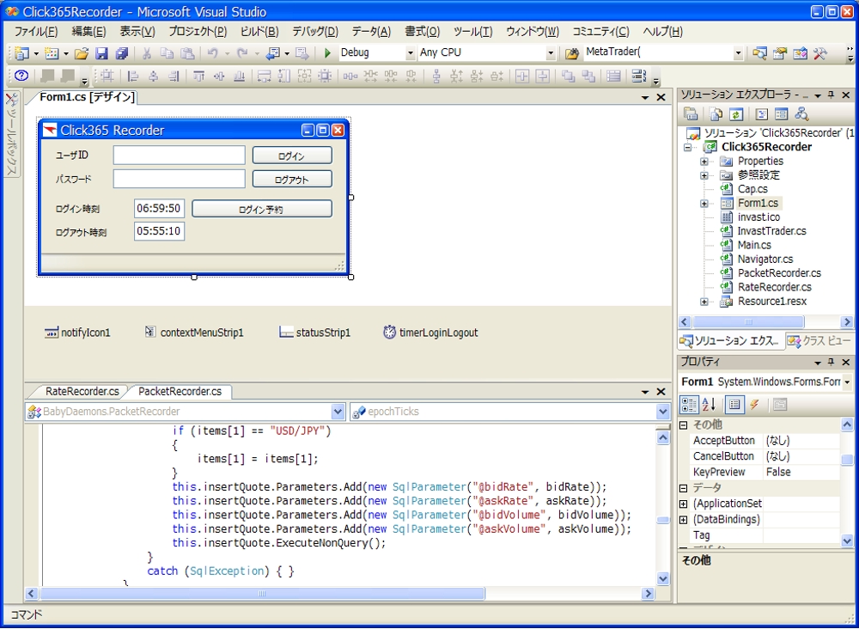Open the デバッグ(D) menu
This screenshot has width=859, height=629.
pyautogui.click(x=315, y=31)
